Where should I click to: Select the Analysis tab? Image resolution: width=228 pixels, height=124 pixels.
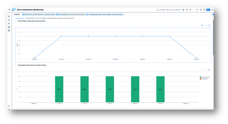(x=17, y=14)
